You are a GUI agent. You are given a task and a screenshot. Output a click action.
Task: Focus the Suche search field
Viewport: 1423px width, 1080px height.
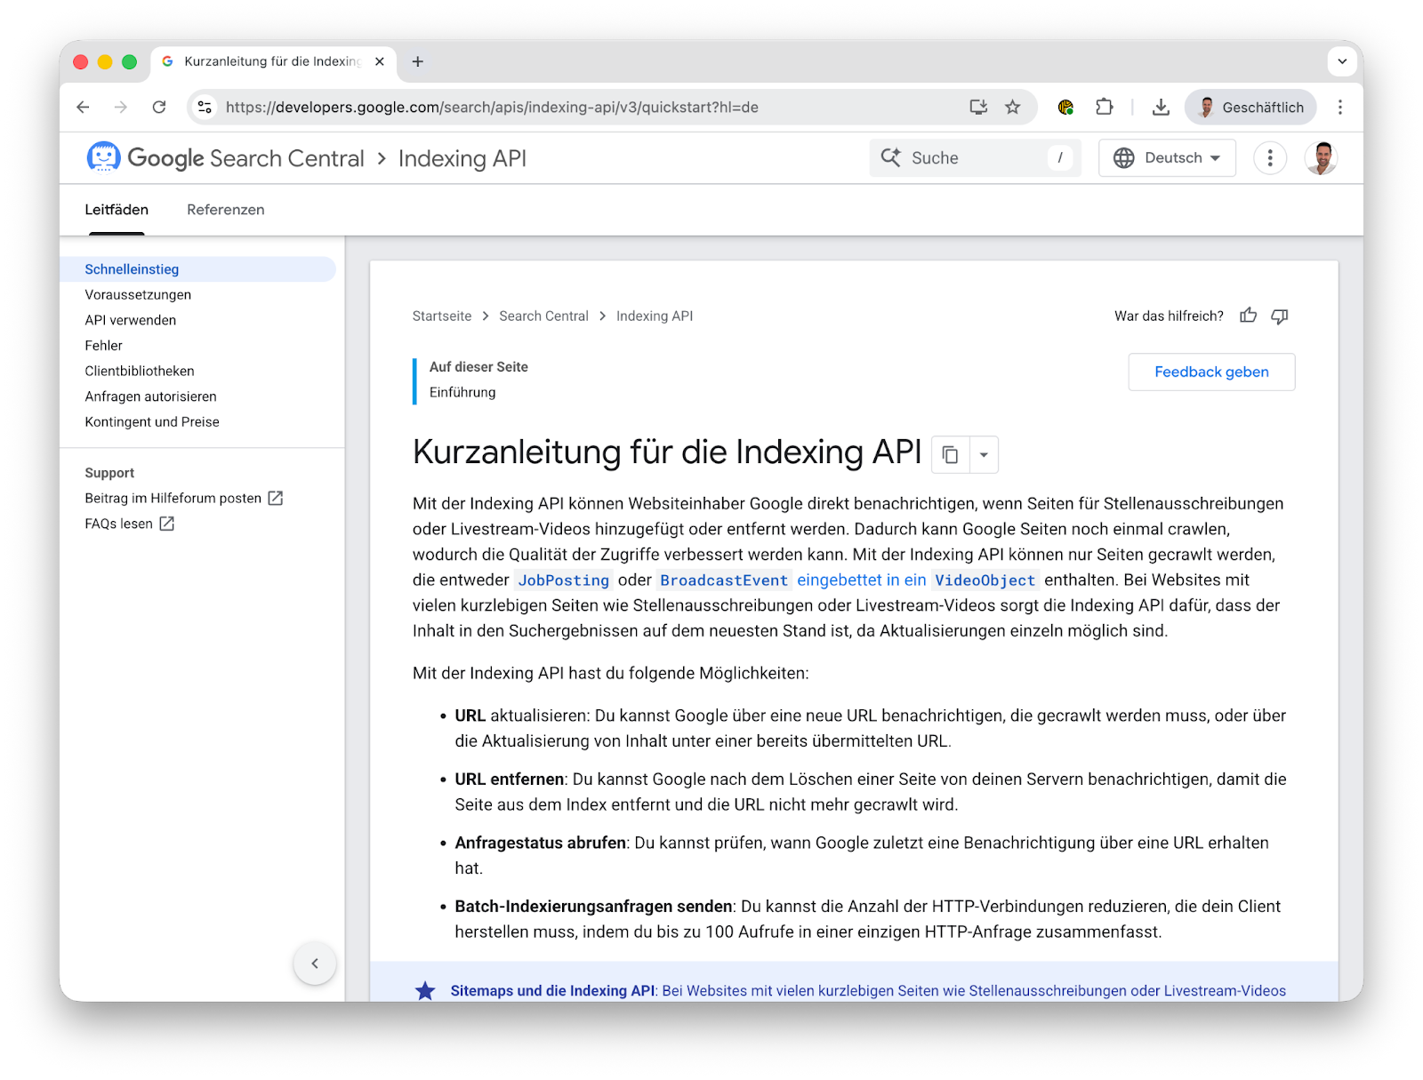975,158
